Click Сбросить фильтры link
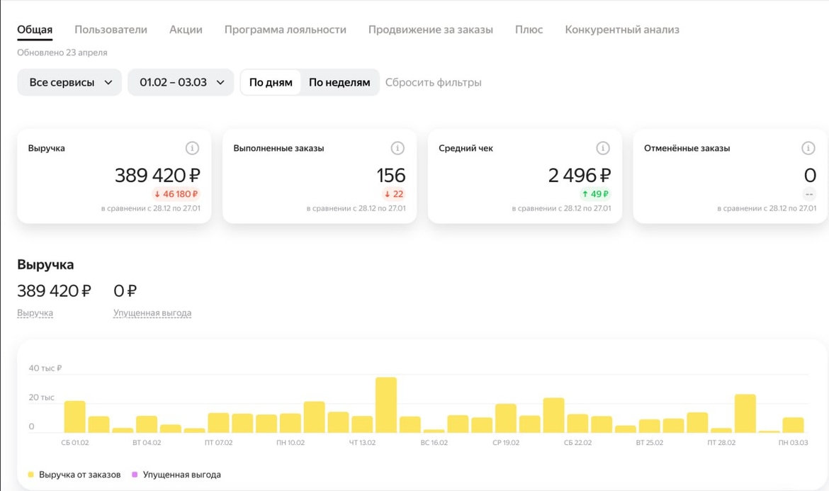 click(x=433, y=82)
